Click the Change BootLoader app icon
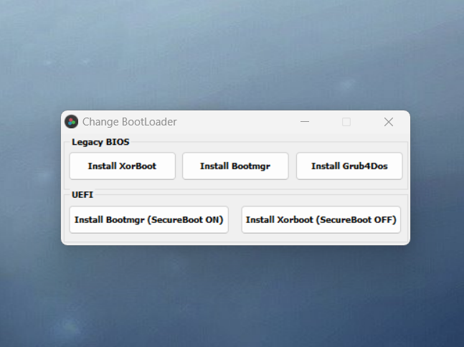Screen dimensions: 464x347 (x=71, y=122)
